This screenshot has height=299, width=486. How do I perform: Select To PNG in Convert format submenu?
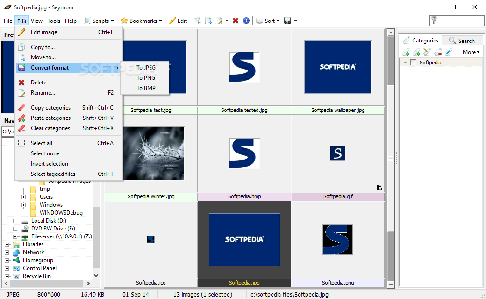(145, 78)
